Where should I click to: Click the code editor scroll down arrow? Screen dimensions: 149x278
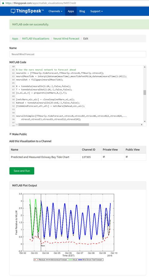coord(145,121)
